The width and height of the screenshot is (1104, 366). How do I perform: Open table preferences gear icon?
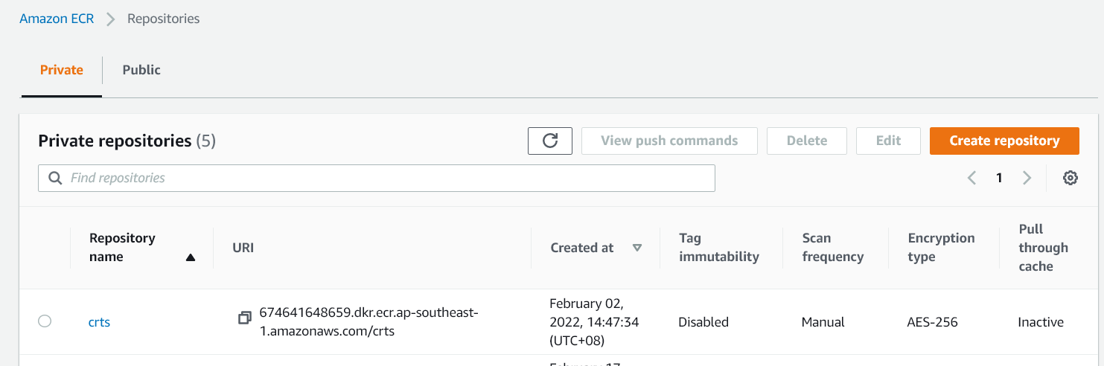1071,178
